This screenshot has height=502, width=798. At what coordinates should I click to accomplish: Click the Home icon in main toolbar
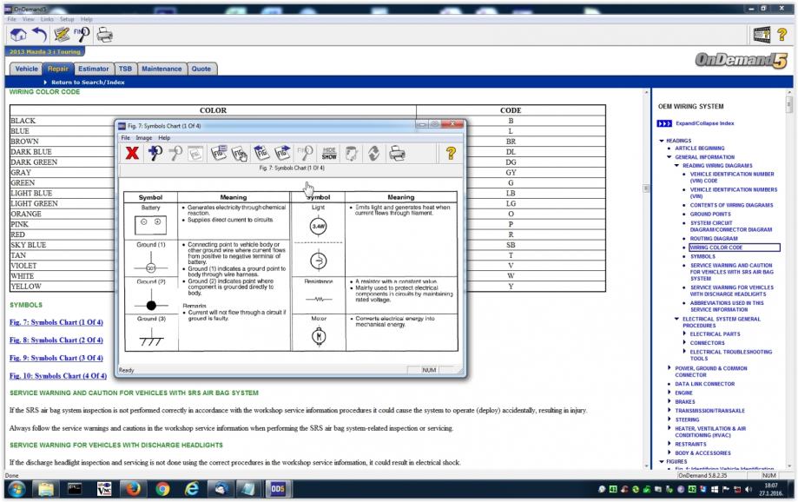[x=18, y=35]
